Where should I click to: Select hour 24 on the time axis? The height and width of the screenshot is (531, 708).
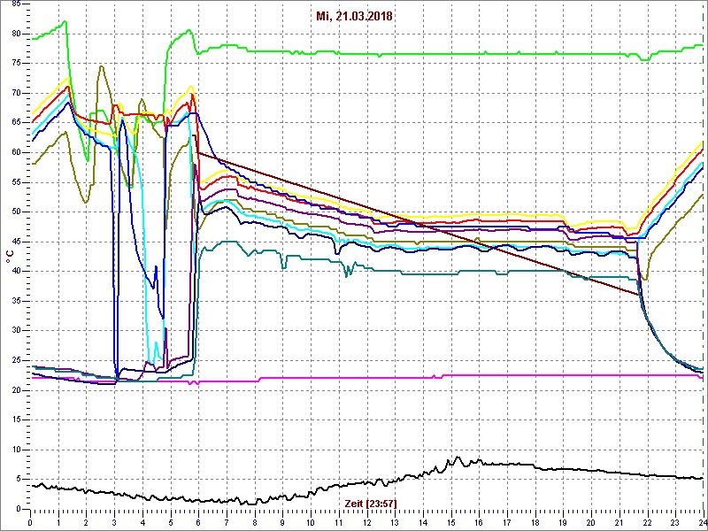click(702, 522)
